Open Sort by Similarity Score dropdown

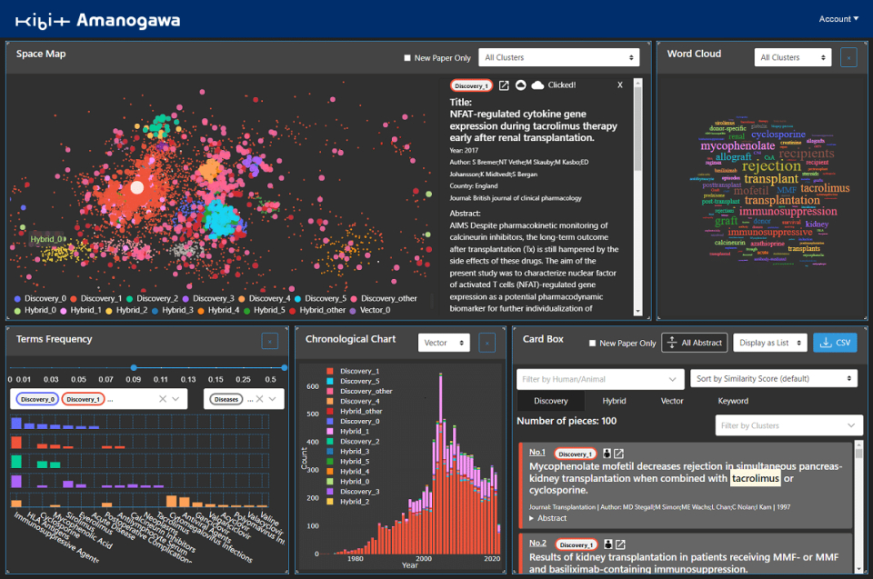773,378
